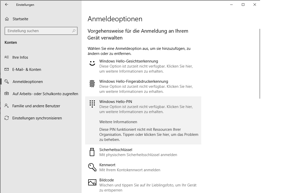The image size is (292, 193).
Task: Click the sync arrows icon
Action: [x=7, y=118]
